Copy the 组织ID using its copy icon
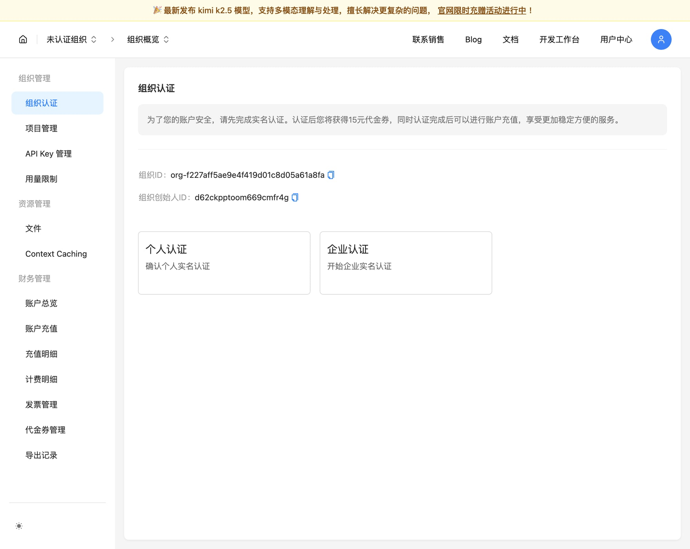The width and height of the screenshot is (690, 549). [331, 175]
